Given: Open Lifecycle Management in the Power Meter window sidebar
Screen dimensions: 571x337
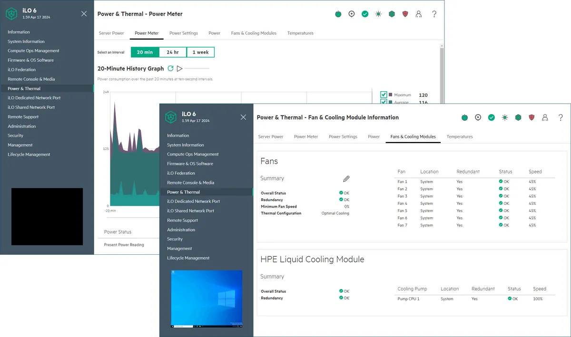Looking at the screenshot, I should [29, 154].
